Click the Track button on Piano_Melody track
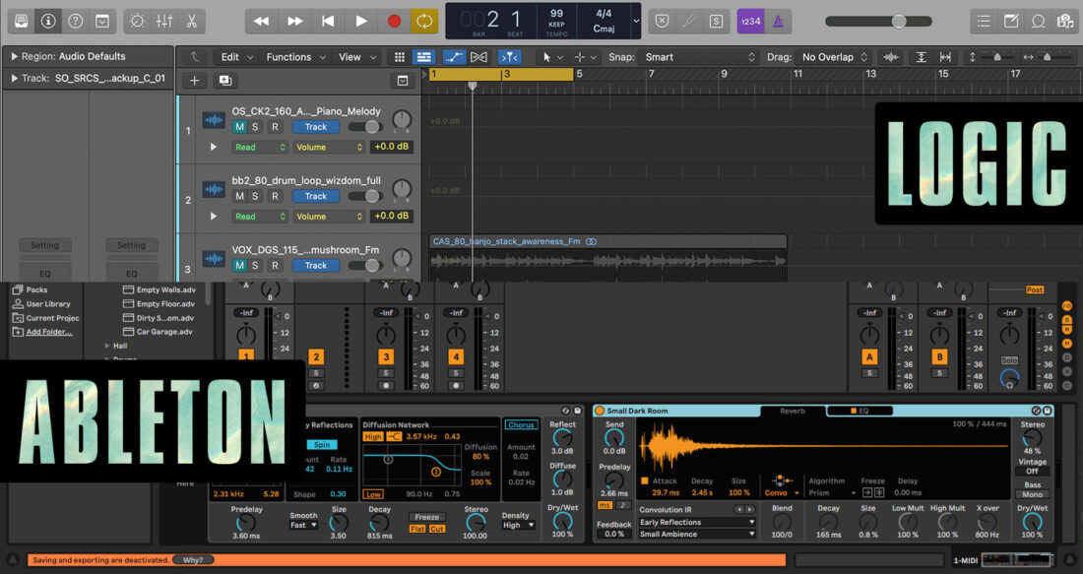The height and width of the screenshot is (574, 1083). pos(316,127)
